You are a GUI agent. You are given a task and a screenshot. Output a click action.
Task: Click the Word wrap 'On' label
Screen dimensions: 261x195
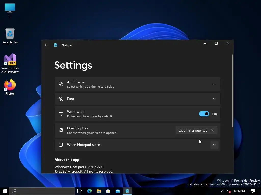point(215,114)
